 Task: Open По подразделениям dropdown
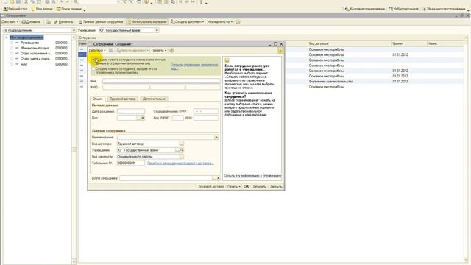(74, 30)
